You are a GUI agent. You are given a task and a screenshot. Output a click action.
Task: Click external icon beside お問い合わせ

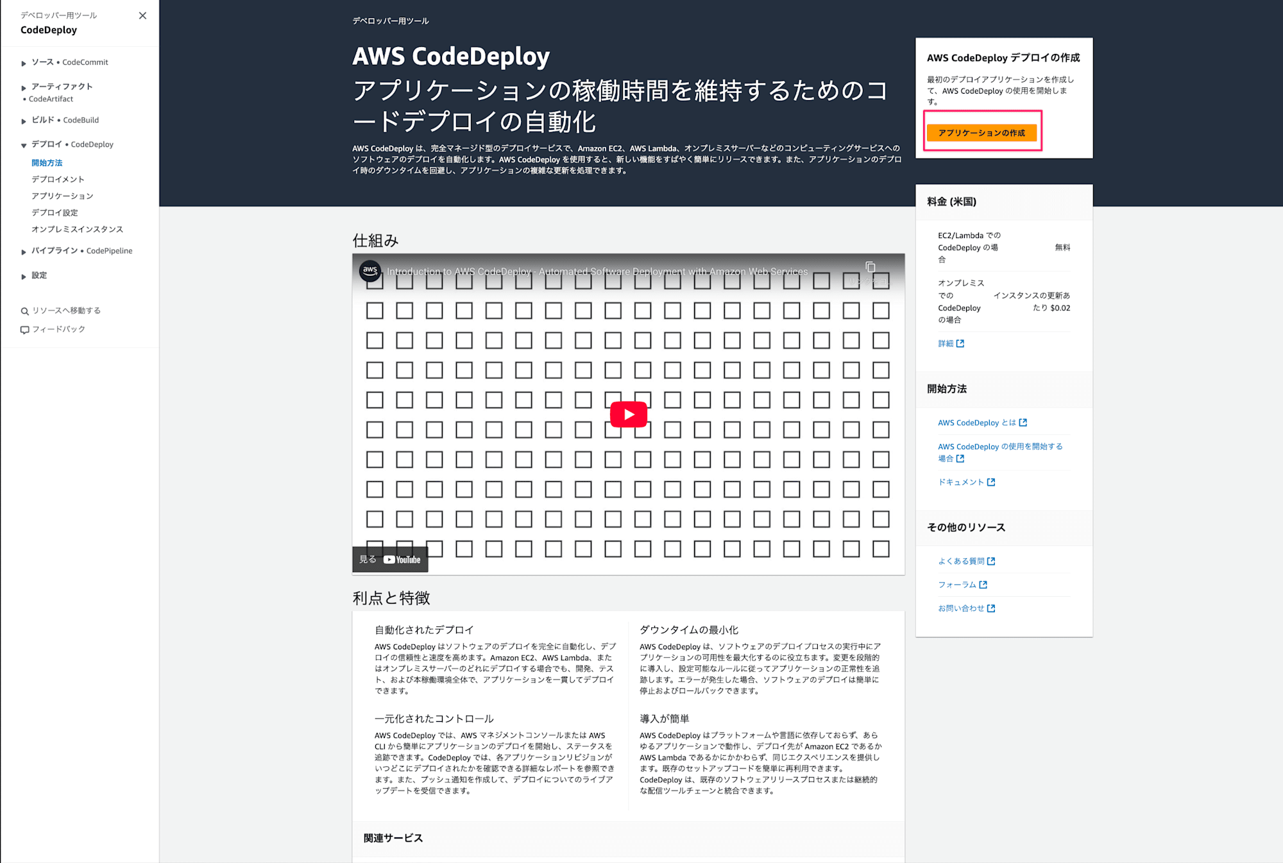tap(991, 609)
